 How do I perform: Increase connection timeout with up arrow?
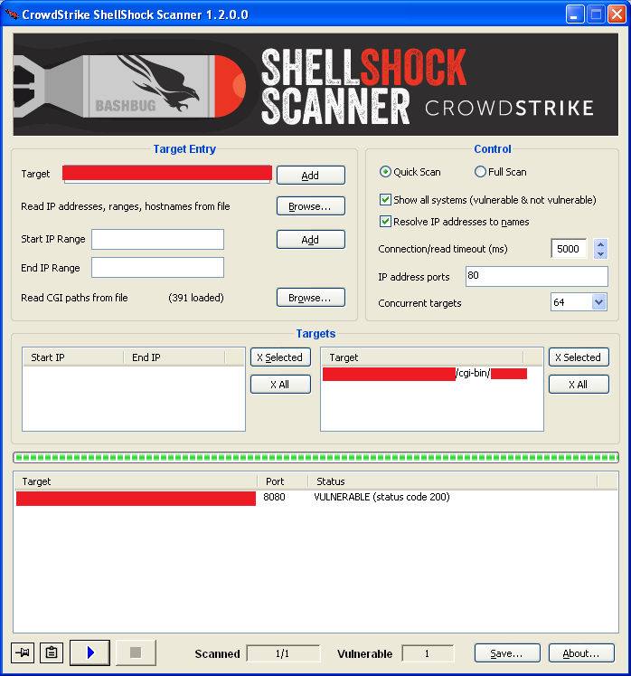pos(600,244)
